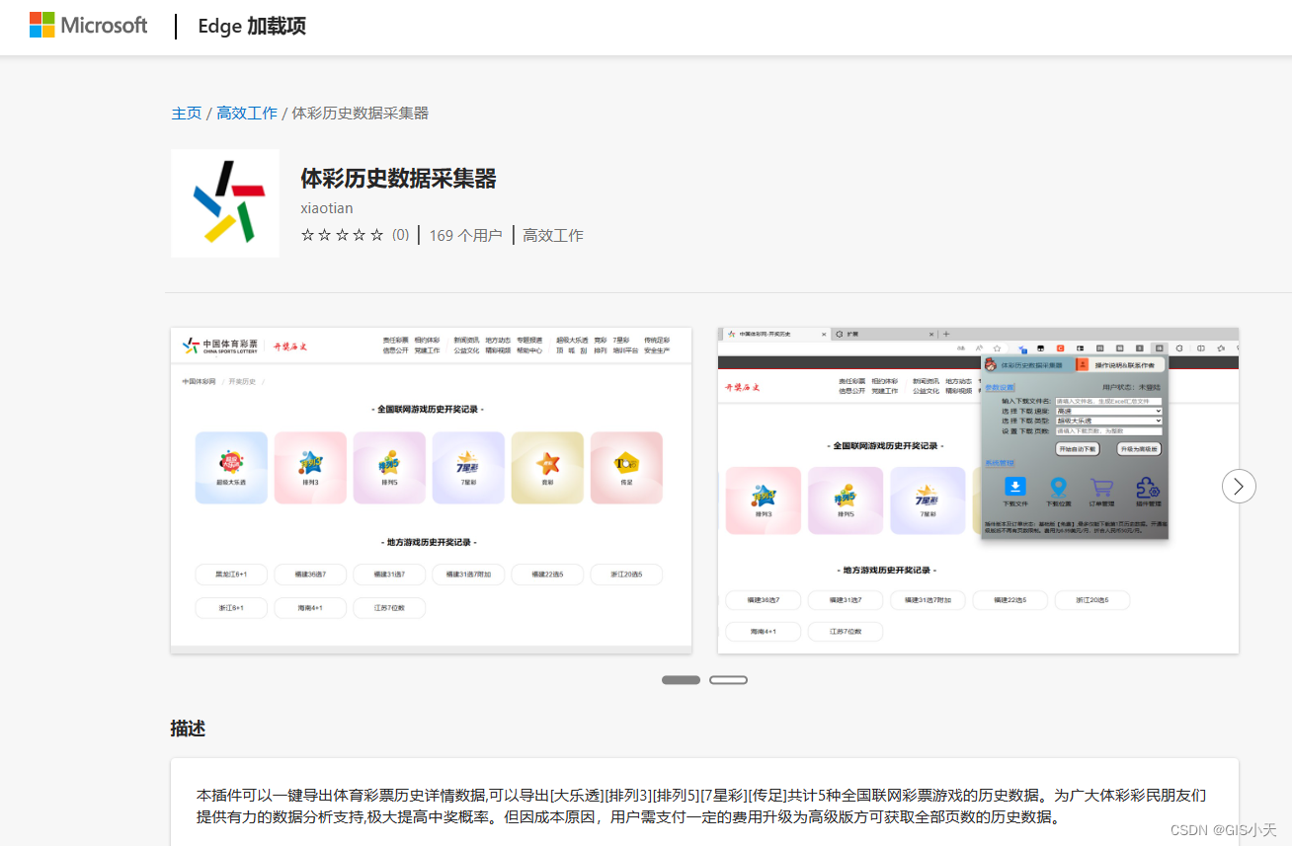
Task: Click the 设置下载页数 field in the popup screenshot
Action: click(x=1108, y=431)
